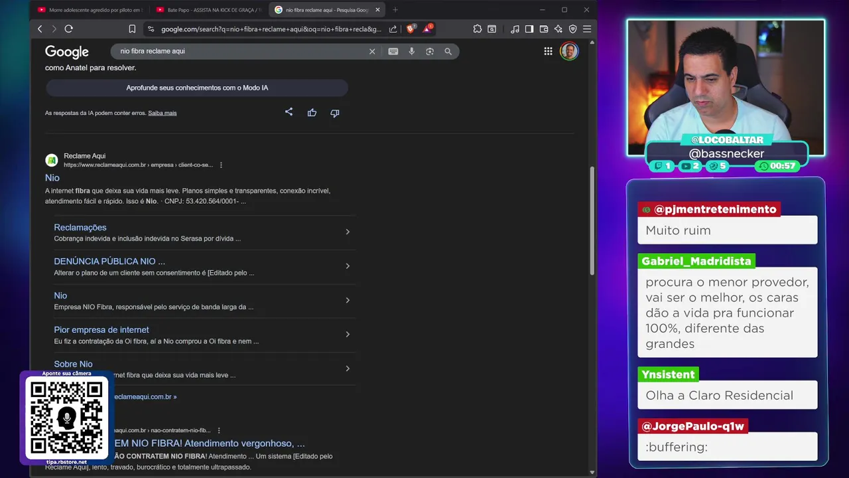Viewport: 849px width, 478px height.
Task: Switch to the 'Morre adolescente agredido' YouTube tab
Action: 90,10
